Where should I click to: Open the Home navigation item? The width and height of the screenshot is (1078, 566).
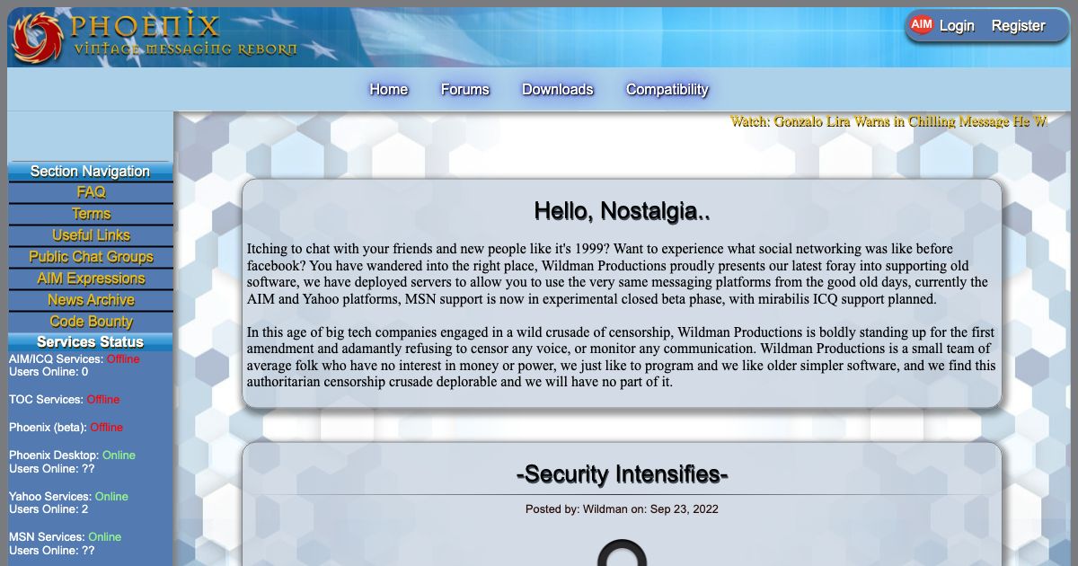coord(388,89)
